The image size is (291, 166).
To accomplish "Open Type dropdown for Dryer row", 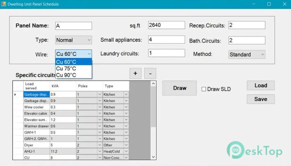I will tap(126, 145).
